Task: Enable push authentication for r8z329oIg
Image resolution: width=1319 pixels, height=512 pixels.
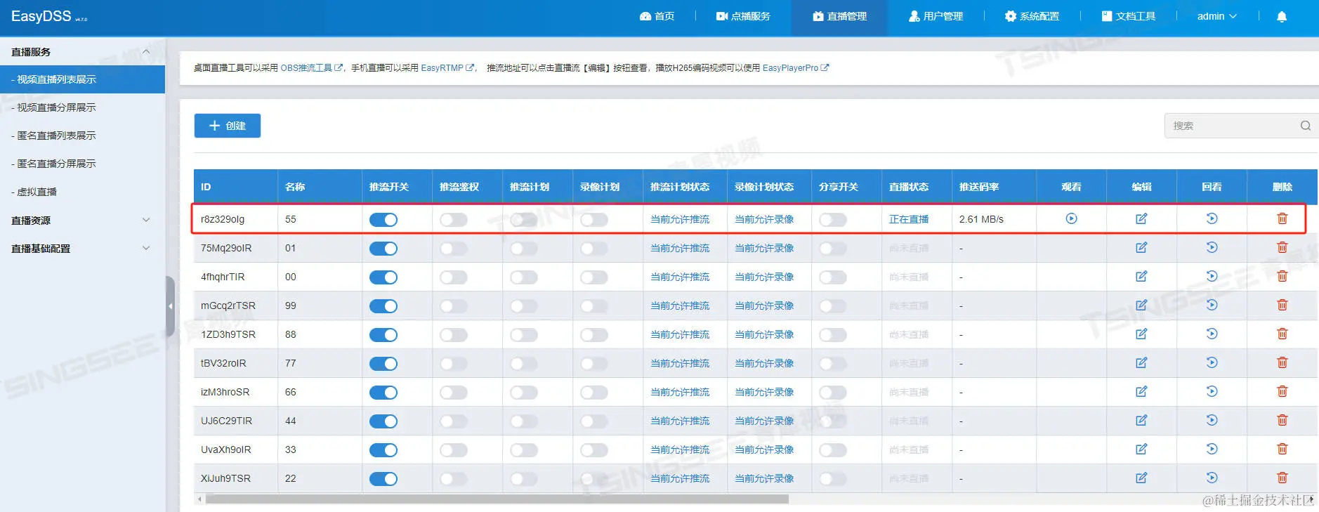Action: 454,220
